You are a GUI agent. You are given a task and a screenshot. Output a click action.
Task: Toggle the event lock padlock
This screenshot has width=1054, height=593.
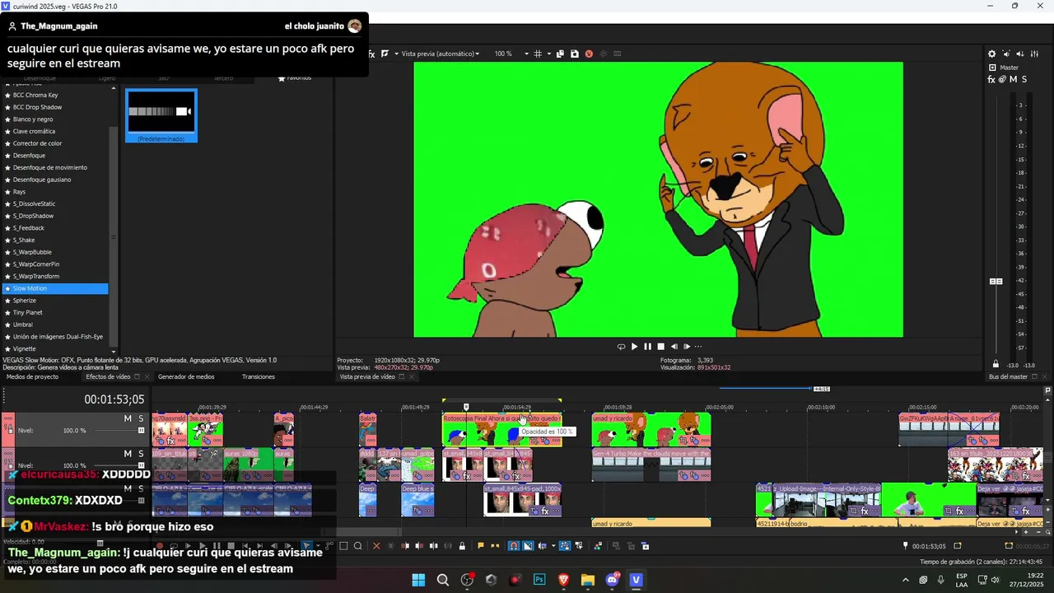pyautogui.click(x=462, y=545)
